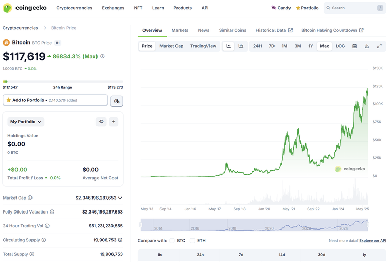Click the price alert icon button

click(x=117, y=101)
